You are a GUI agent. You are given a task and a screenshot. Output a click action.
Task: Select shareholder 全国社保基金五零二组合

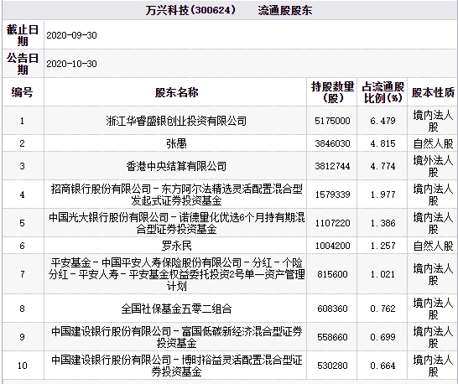[176, 309]
